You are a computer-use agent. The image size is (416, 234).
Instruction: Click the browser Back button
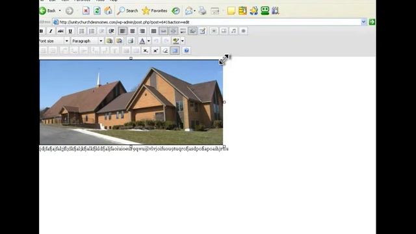pyautogui.click(x=47, y=10)
